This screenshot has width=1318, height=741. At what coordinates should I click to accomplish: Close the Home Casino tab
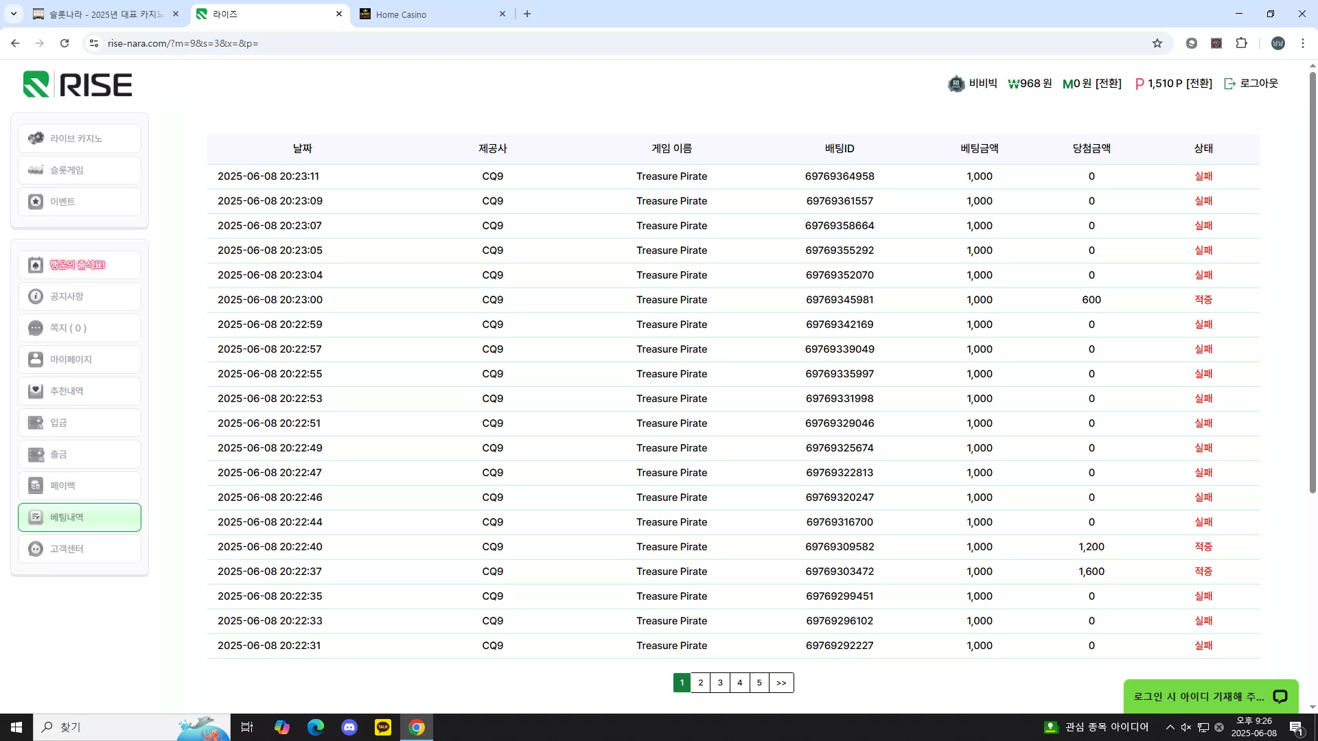pos(502,14)
